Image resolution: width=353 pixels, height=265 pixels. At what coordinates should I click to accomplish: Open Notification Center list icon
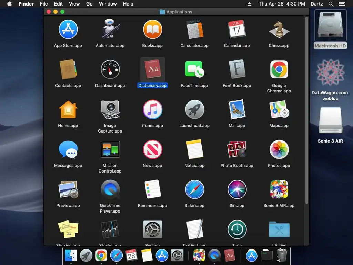coord(342,4)
